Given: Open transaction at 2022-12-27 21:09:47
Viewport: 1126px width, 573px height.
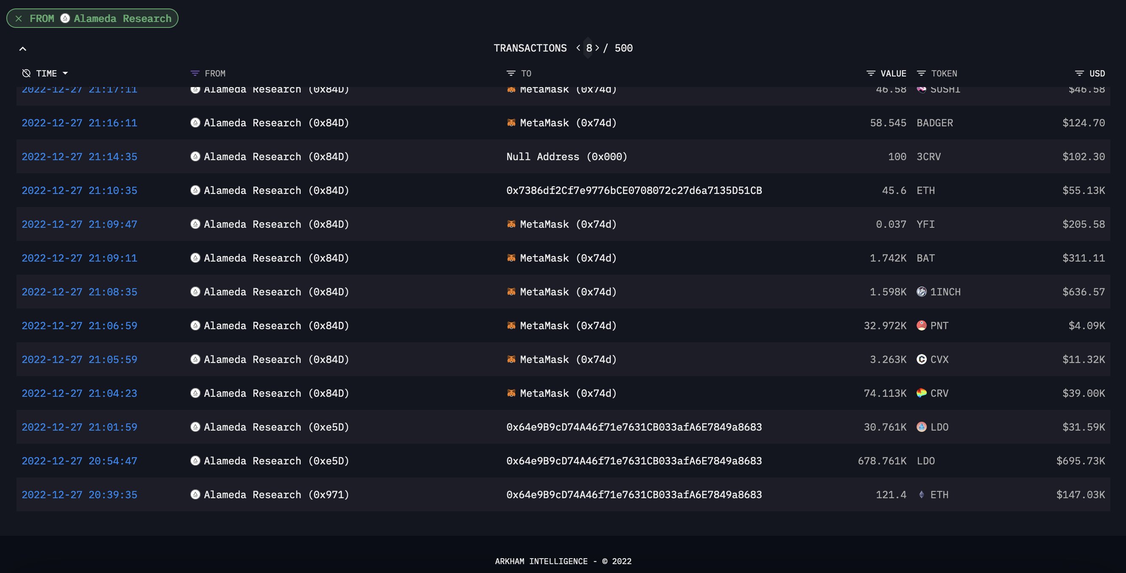Looking at the screenshot, I should pyautogui.click(x=80, y=224).
